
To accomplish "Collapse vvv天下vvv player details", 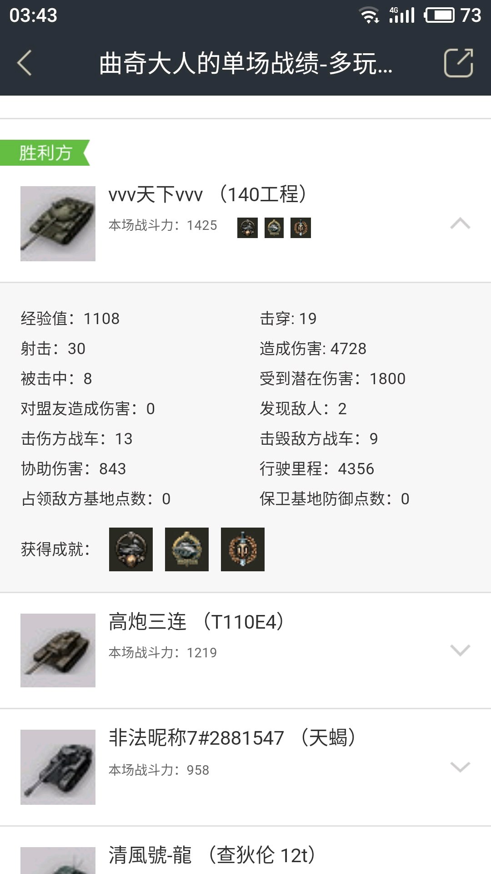I will tap(460, 223).
